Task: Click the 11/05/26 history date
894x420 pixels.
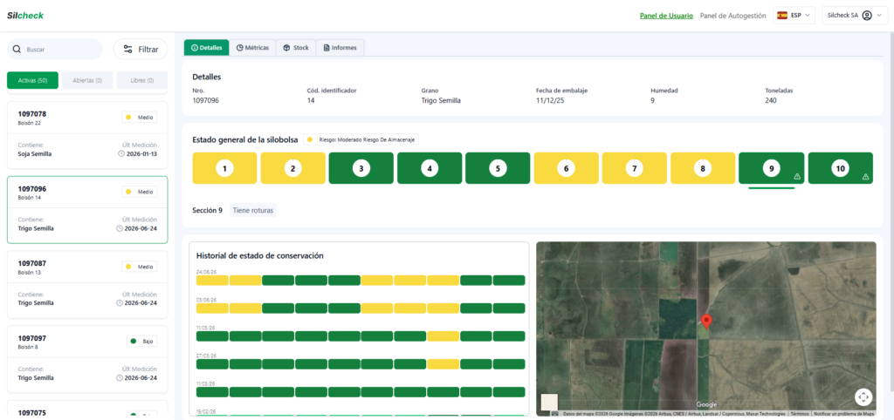Action: pyautogui.click(x=206, y=328)
